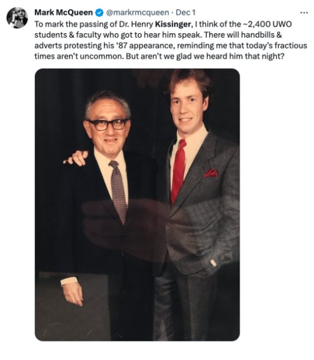Viewport: 314px width, 360px height.
Task: Click the Mark McQueen display name
Action: 64,13
